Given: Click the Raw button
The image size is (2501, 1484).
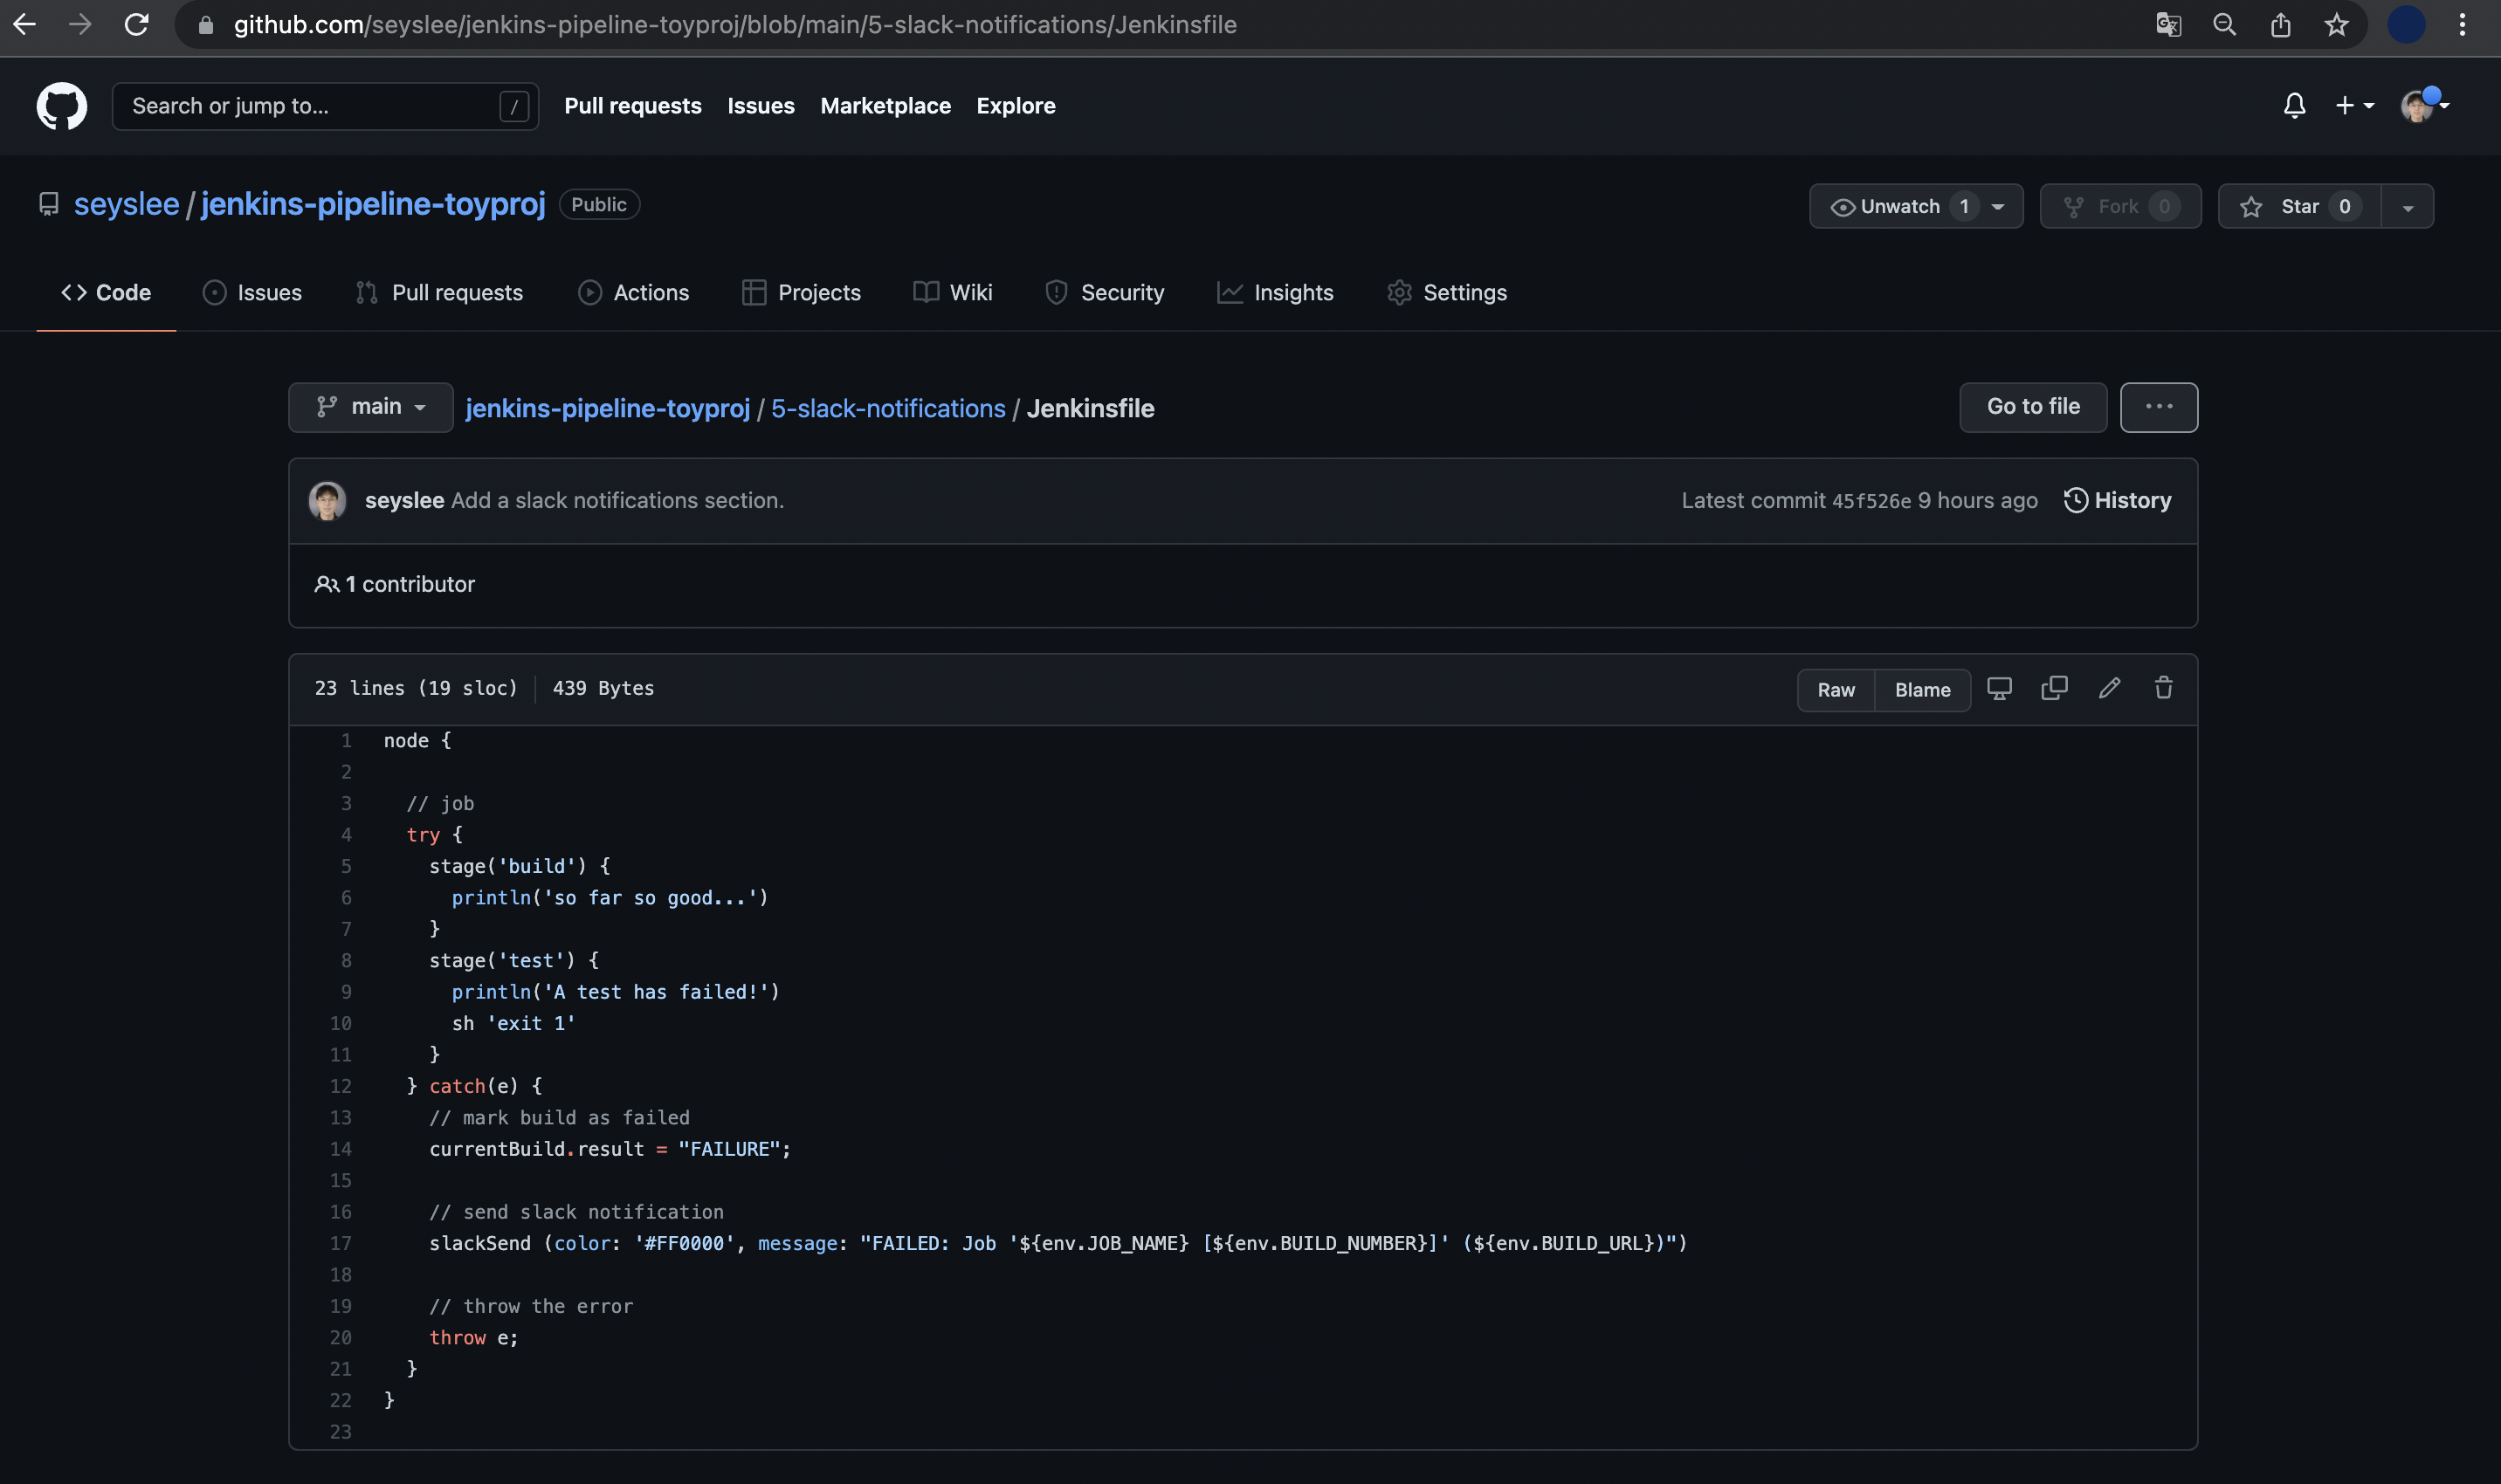Looking at the screenshot, I should click(1835, 690).
